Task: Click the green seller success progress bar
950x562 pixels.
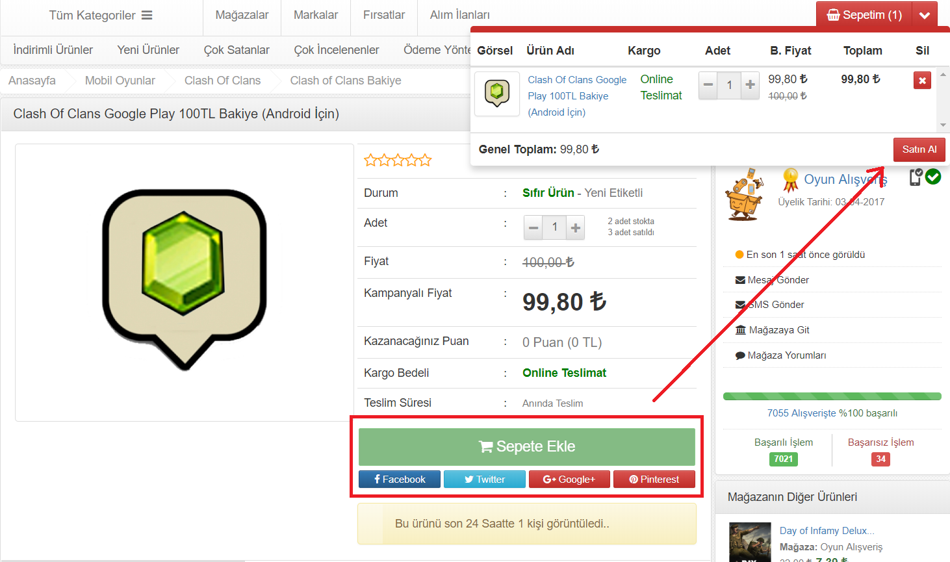Action: pos(832,396)
